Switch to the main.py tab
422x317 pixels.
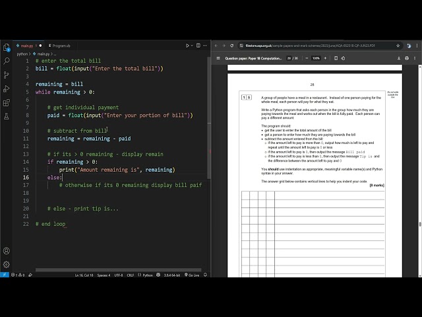click(26, 46)
